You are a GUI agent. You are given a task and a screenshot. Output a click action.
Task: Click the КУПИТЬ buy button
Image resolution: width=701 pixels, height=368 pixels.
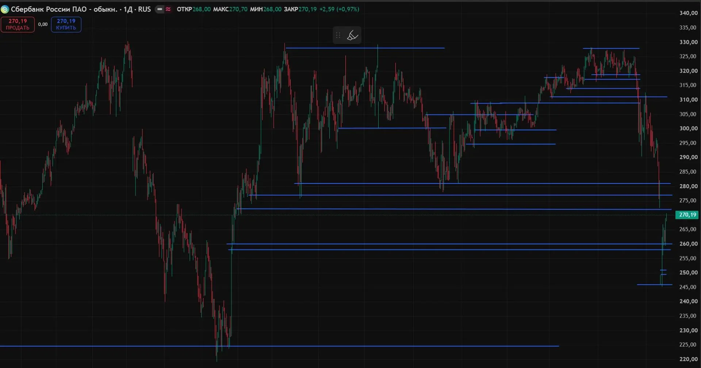click(x=66, y=24)
